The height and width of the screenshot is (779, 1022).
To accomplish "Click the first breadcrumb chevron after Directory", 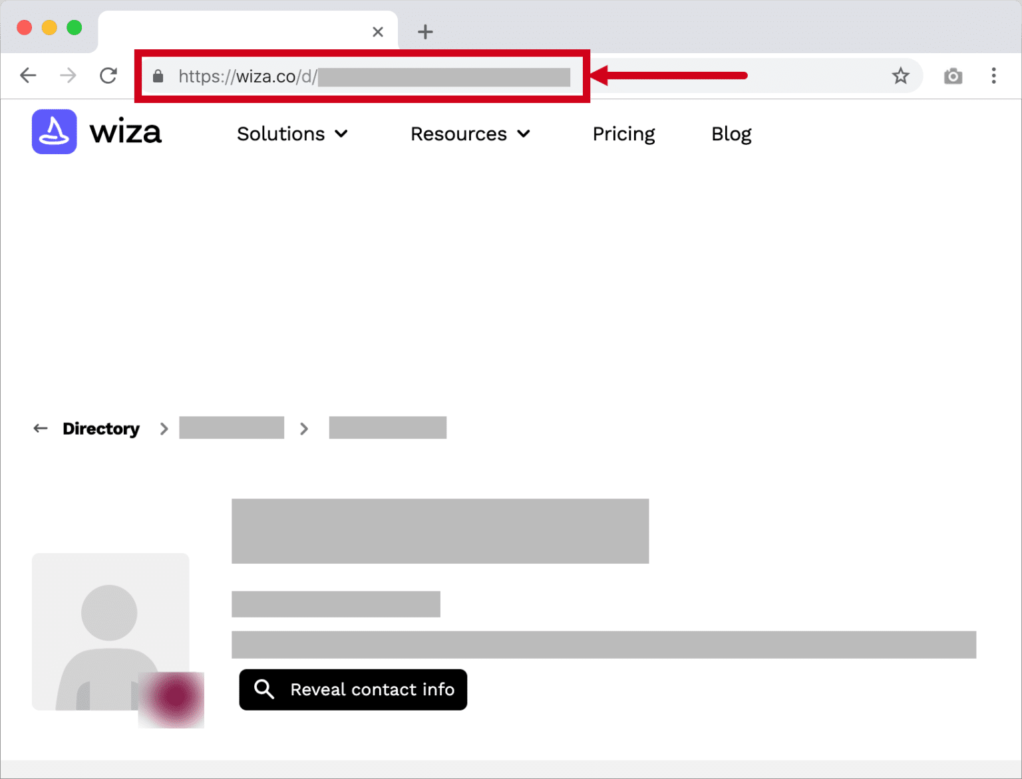I will pyautogui.click(x=164, y=429).
